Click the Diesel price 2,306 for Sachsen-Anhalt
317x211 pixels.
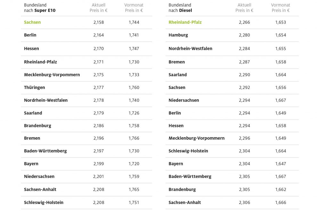(x=244, y=202)
